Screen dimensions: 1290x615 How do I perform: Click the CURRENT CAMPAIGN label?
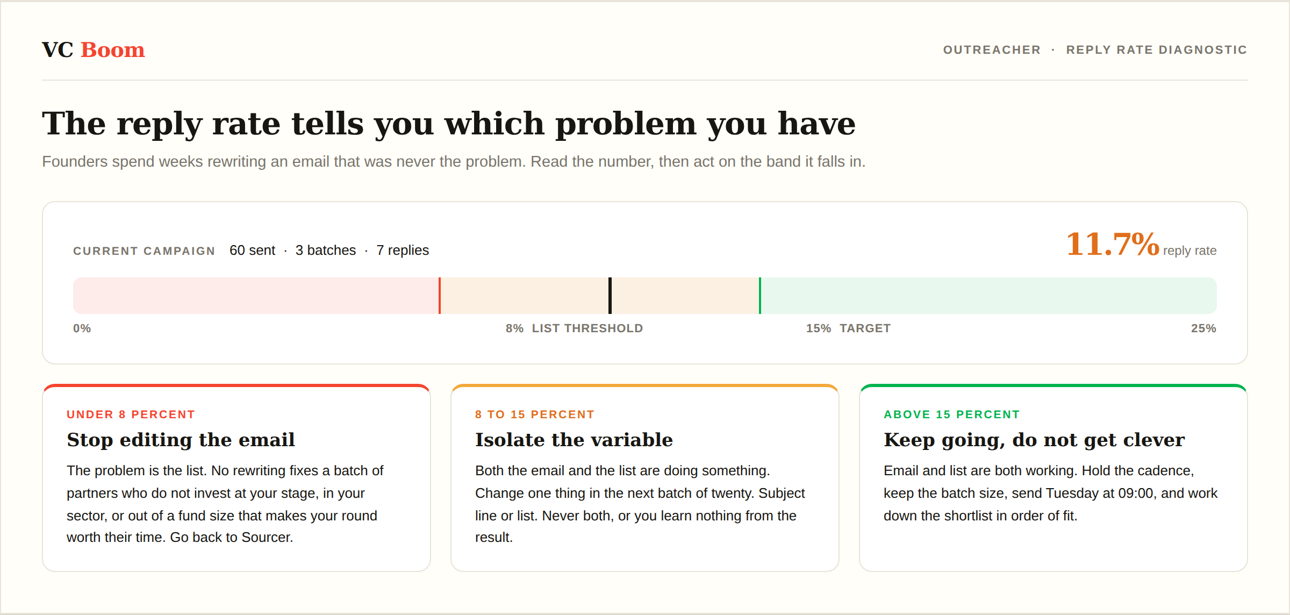pos(144,251)
